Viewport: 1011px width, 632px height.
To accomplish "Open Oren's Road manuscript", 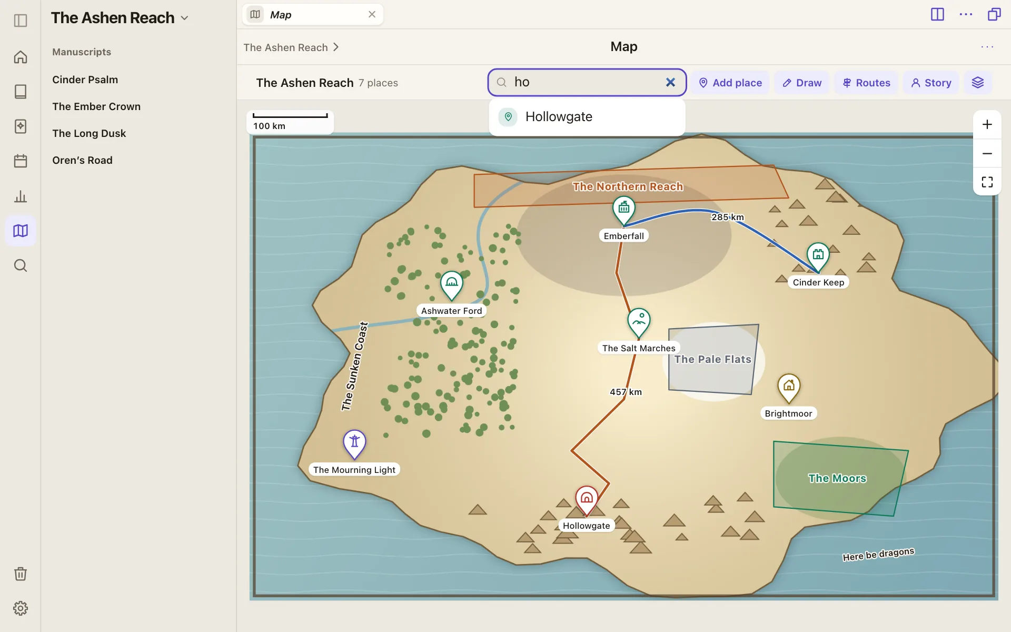I will [82, 160].
